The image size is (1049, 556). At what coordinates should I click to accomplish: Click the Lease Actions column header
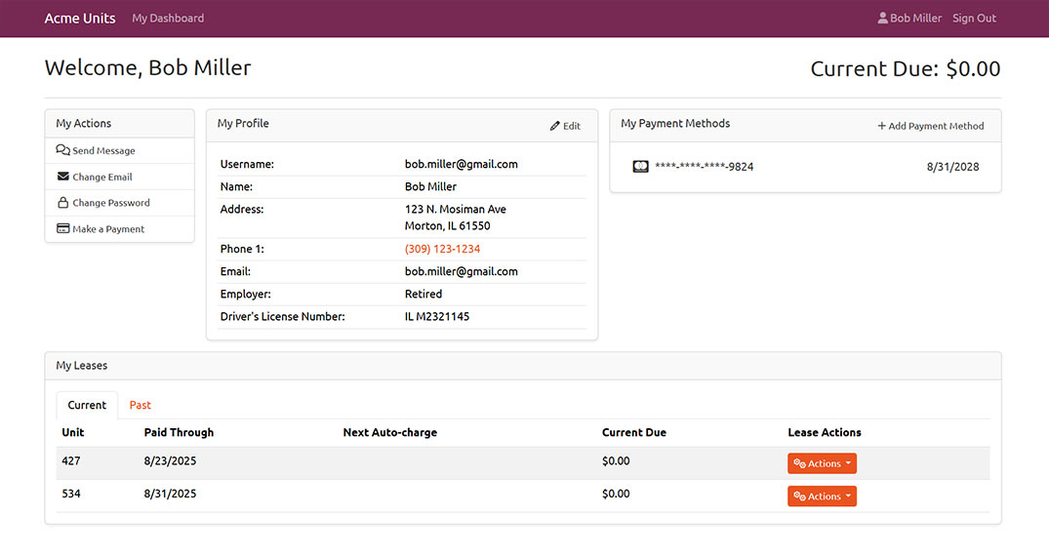tap(825, 432)
